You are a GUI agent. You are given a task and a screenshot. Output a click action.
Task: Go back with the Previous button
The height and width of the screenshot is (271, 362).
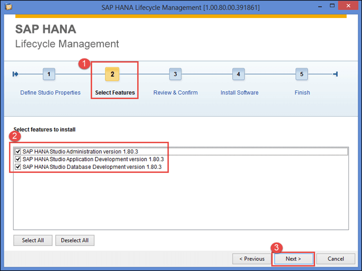click(252, 259)
